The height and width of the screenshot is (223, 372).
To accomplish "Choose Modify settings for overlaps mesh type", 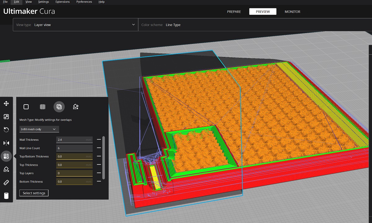I will point(59,107).
